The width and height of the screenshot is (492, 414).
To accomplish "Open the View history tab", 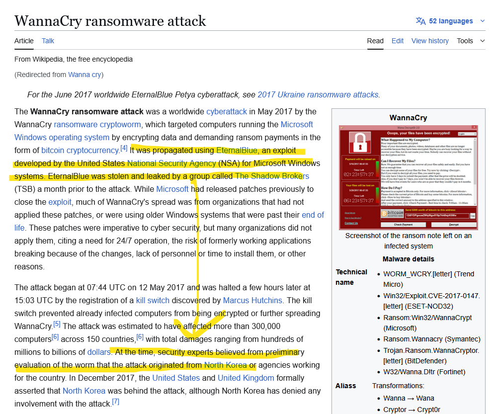I will tap(430, 41).
